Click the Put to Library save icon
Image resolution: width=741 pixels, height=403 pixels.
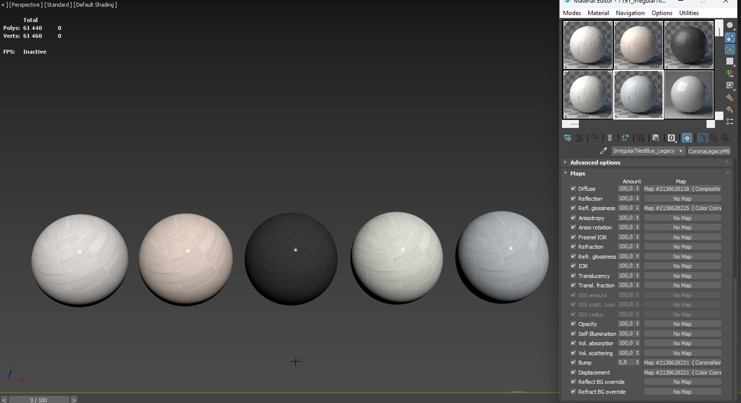tap(656, 138)
